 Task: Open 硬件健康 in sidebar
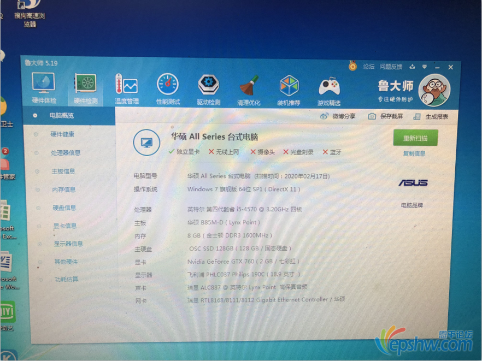coord(62,134)
